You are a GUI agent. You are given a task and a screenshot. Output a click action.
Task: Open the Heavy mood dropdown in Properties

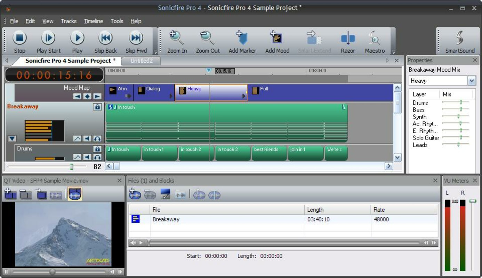pos(472,81)
